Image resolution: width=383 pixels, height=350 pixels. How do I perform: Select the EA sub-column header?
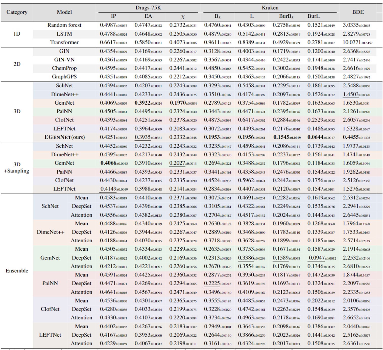click(148, 16)
